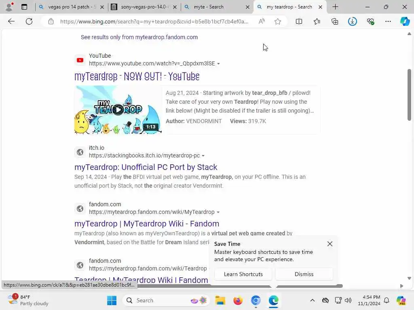
Task: Click Learn Shortcuts button
Action: tap(243, 274)
